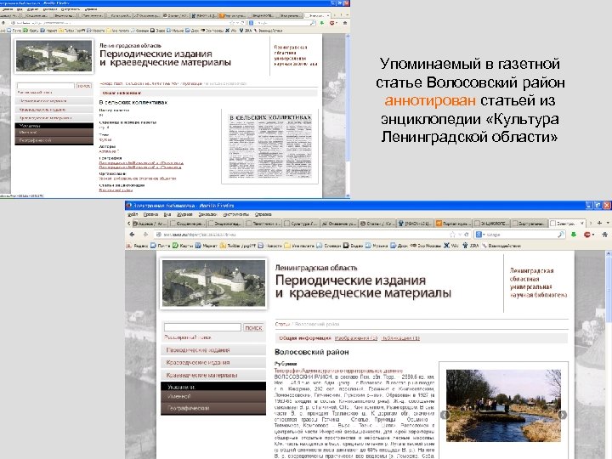
Task: Open the Музыка bookmark
Action: (377, 246)
